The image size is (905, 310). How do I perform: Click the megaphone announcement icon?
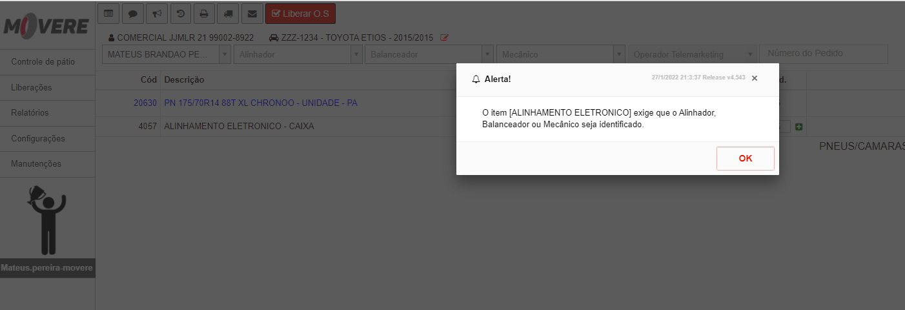[x=156, y=13]
